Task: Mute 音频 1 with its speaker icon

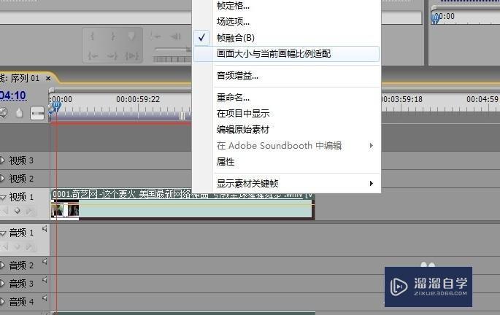Action: click(x=45, y=228)
